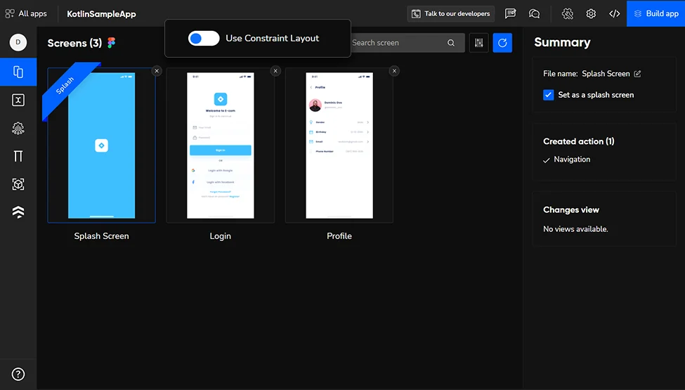This screenshot has width=685, height=390.
Task: Select the Splash Screen thumbnail
Action: pyautogui.click(x=101, y=145)
